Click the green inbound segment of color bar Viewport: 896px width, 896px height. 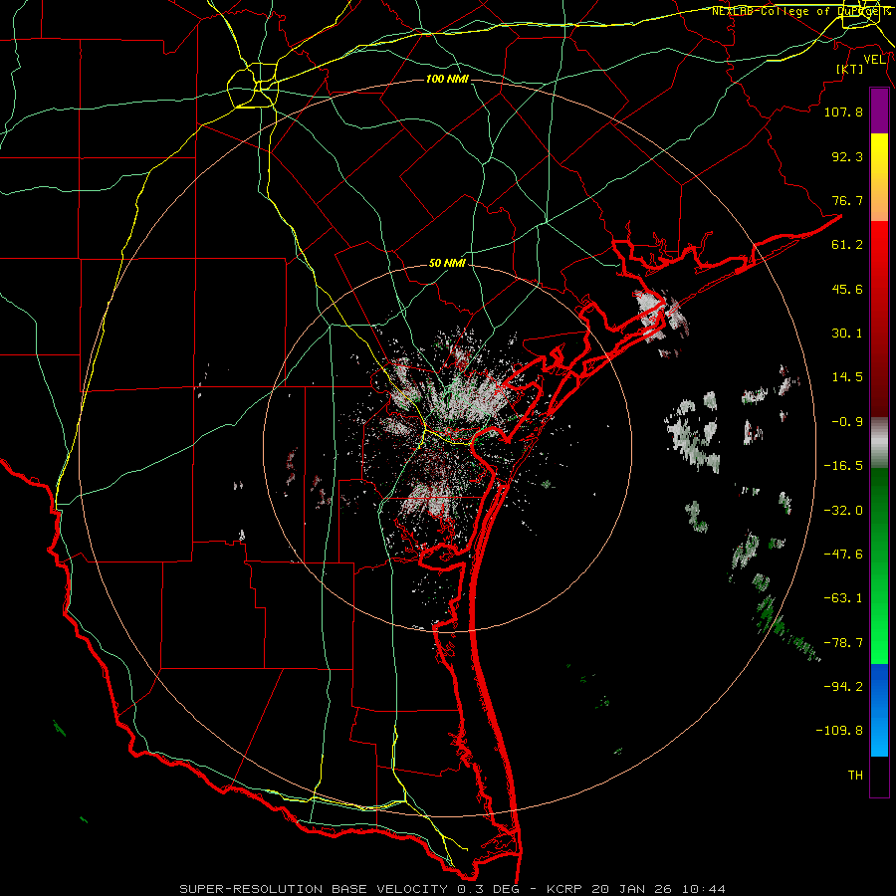tap(879, 565)
